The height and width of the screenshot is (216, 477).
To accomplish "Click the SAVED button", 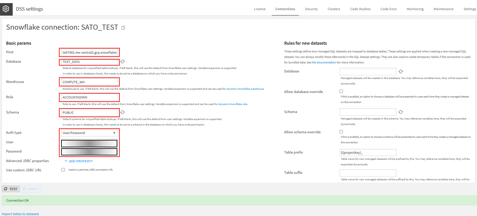I will (x=31, y=189).
